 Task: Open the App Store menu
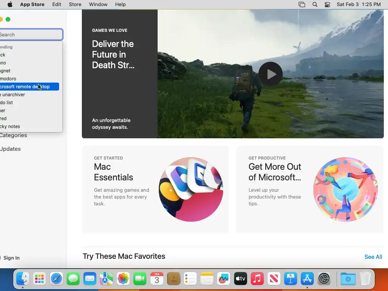(x=32, y=5)
